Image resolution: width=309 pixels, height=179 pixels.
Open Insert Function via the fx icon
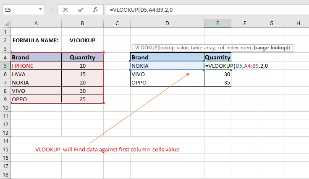click(x=96, y=10)
